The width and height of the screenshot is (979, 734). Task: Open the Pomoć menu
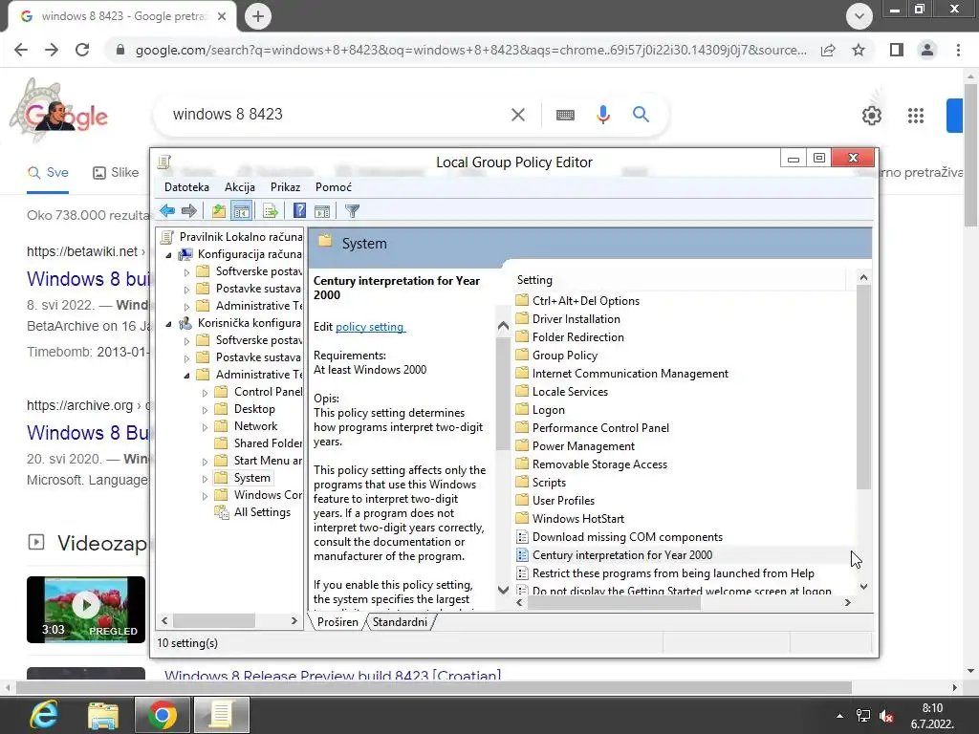click(334, 187)
